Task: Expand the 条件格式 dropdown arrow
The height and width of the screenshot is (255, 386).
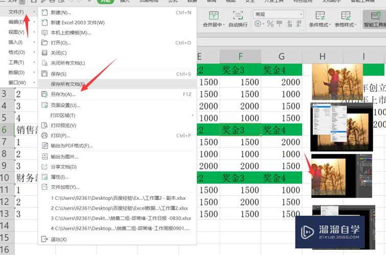Action: point(330,25)
